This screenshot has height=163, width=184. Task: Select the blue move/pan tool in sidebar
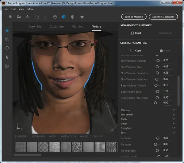[7, 30]
